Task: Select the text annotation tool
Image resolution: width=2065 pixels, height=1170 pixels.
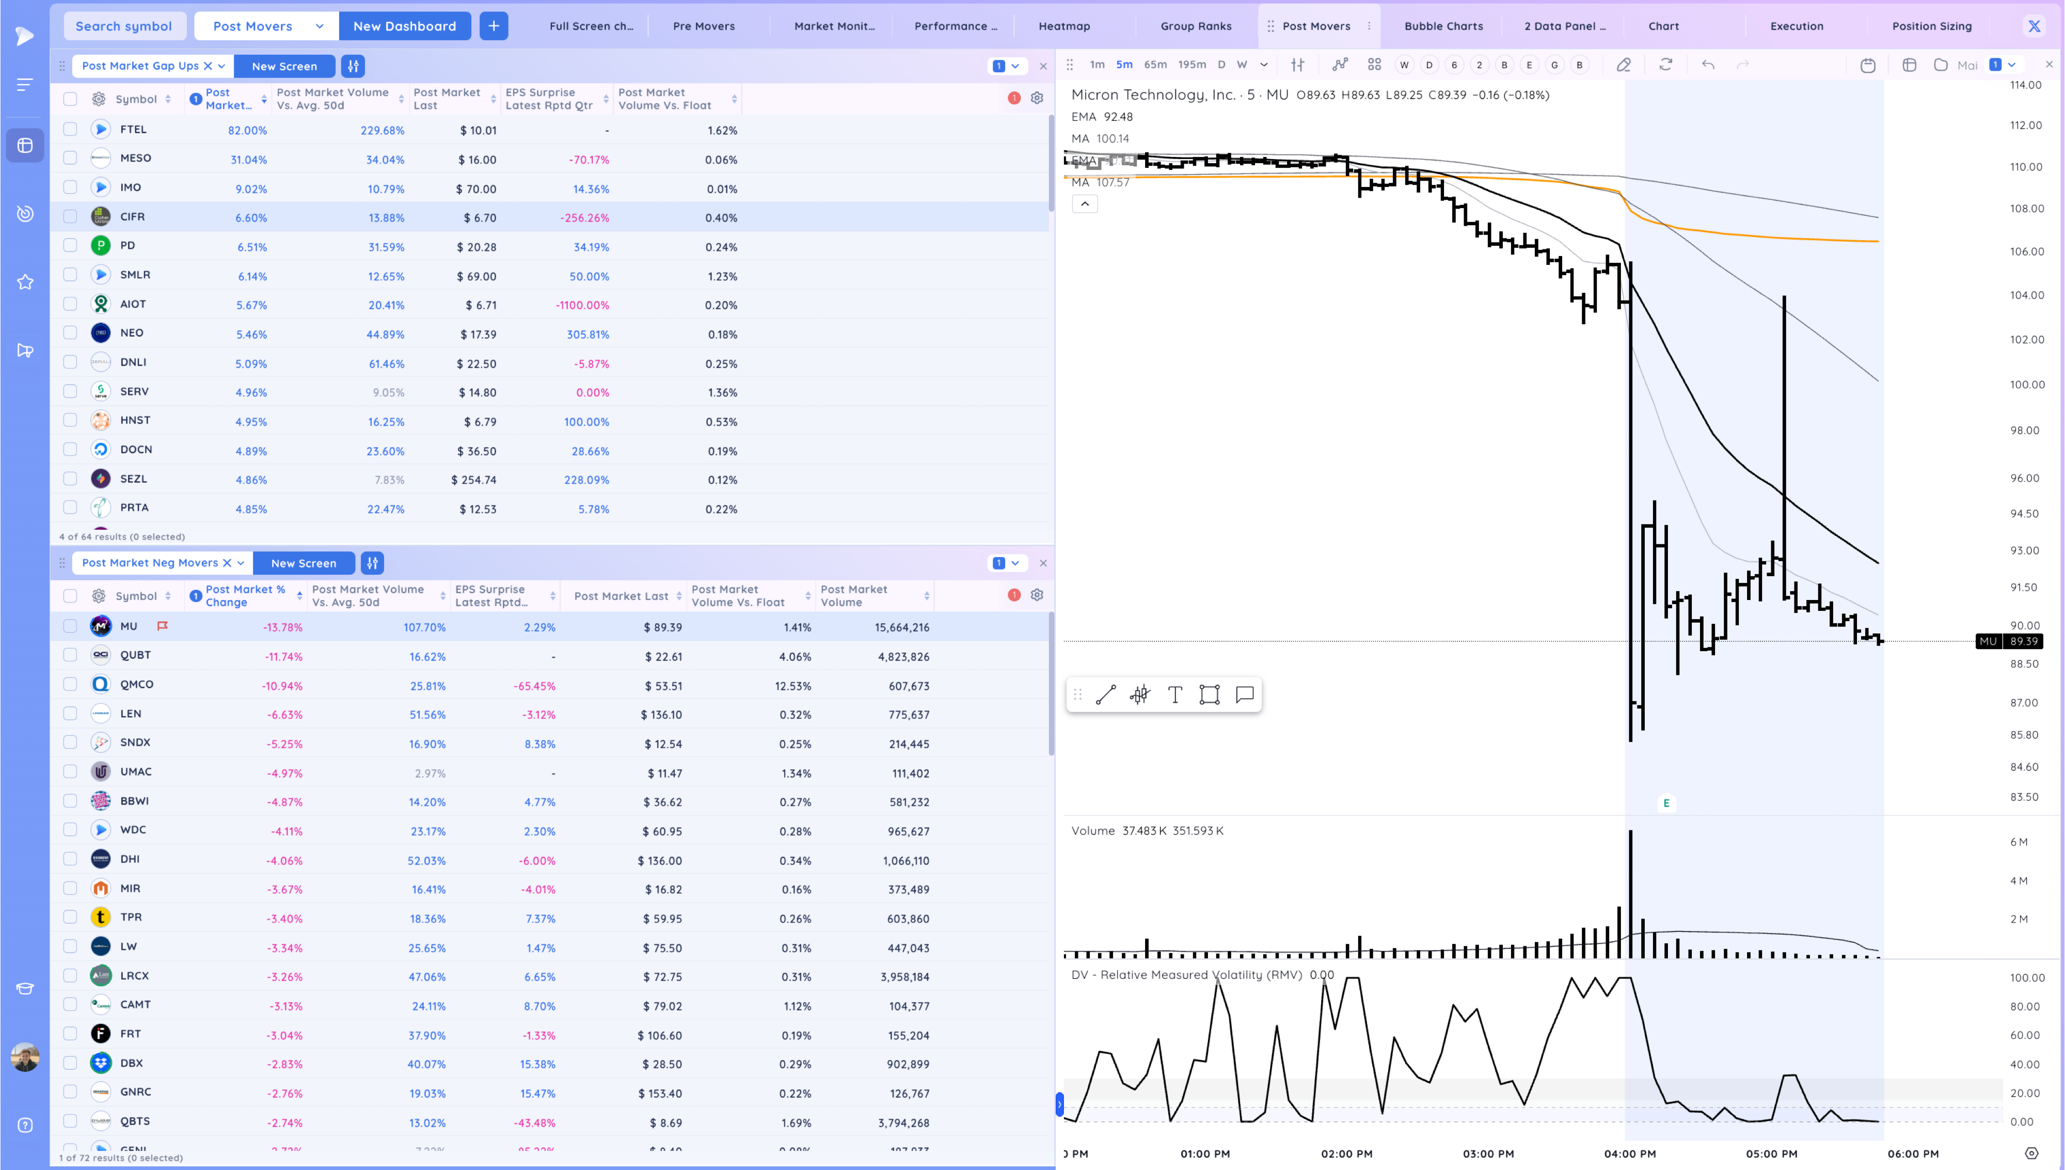Action: click(x=1174, y=694)
